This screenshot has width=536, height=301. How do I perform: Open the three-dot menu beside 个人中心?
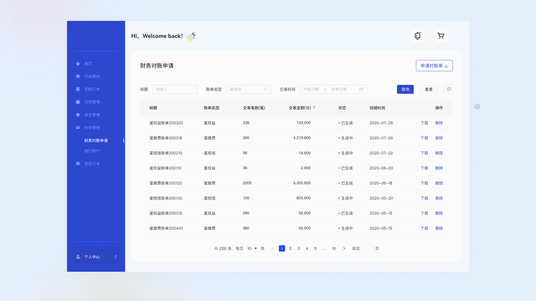pos(116,257)
